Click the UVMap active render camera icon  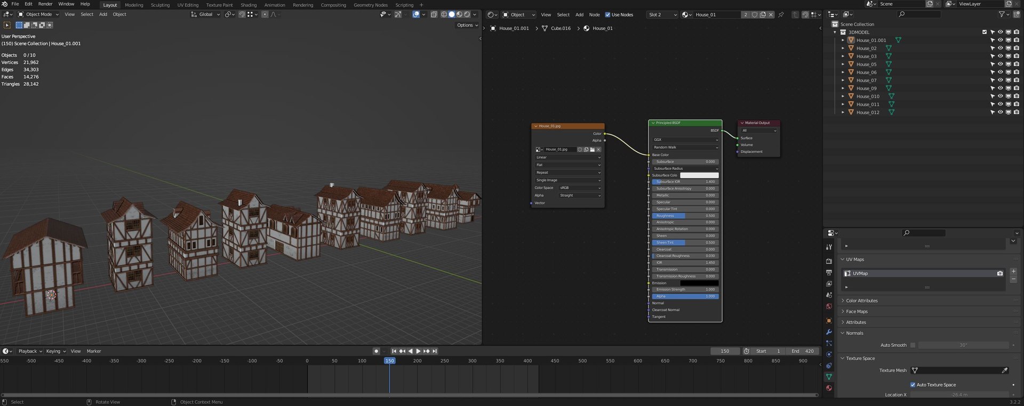click(x=1000, y=273)
